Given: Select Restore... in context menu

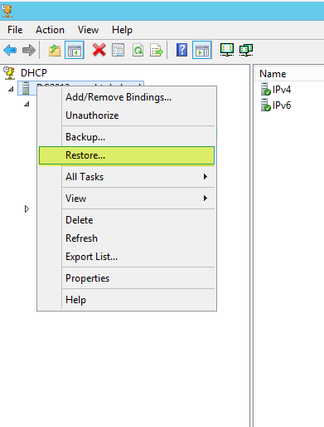Looking at the screenshot, I should click(x=127, y=155).
